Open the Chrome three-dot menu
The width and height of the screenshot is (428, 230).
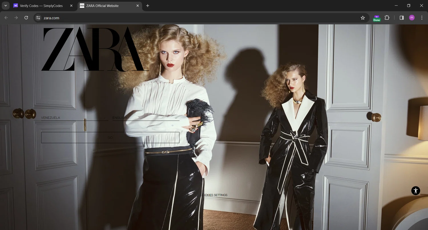click(422, 18)
